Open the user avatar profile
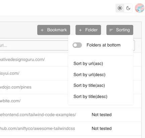Screen dimensions: 145x138 140,8
